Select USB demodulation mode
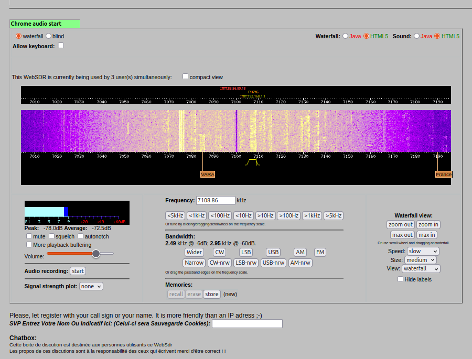The image size is (472, 359). [273, 252]
